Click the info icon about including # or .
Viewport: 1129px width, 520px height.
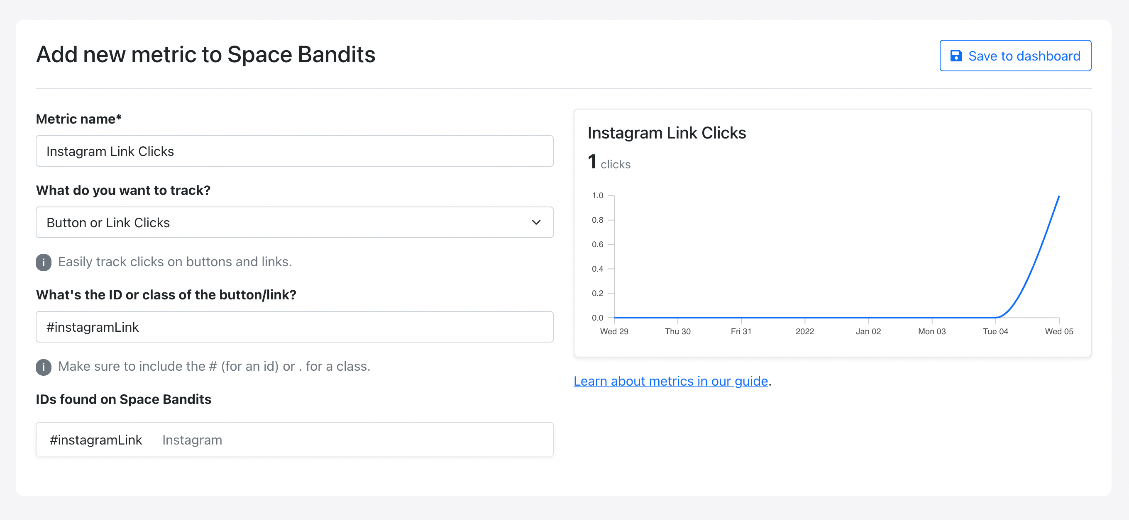tap(44, 367)
